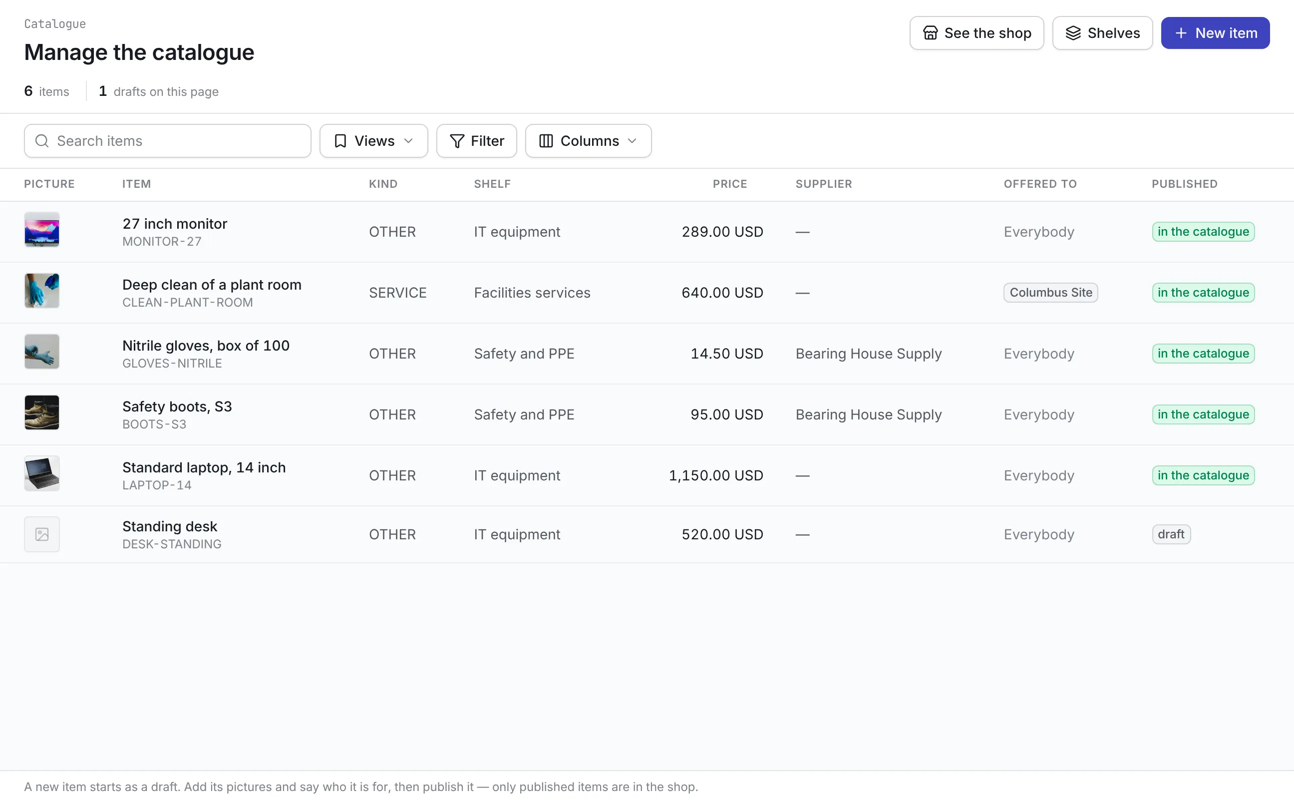Open the Nitrile gloves picture
This screenshot has height=803, width=1294.
42,352
